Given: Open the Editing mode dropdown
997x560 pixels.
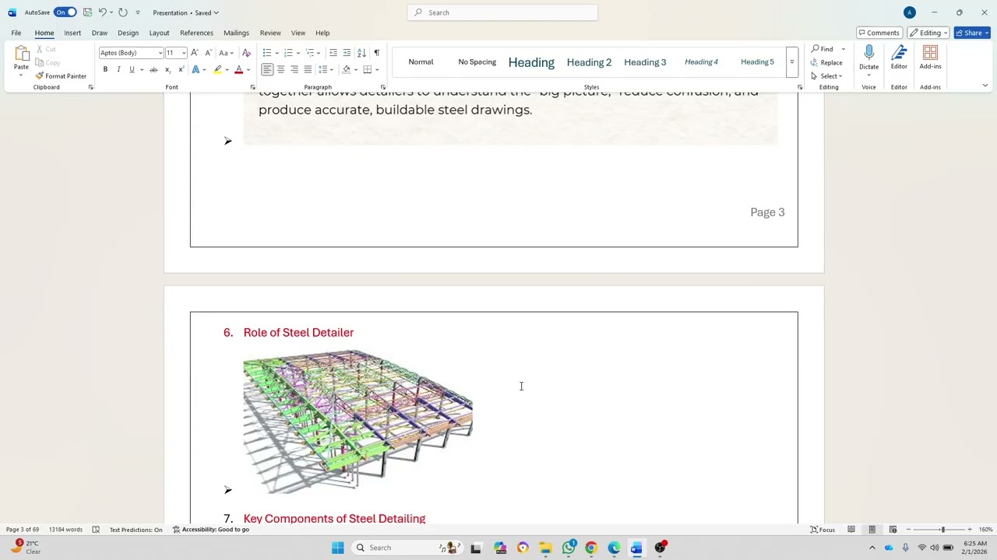Looking at the screenshot, I should click(x=928, y=33).
